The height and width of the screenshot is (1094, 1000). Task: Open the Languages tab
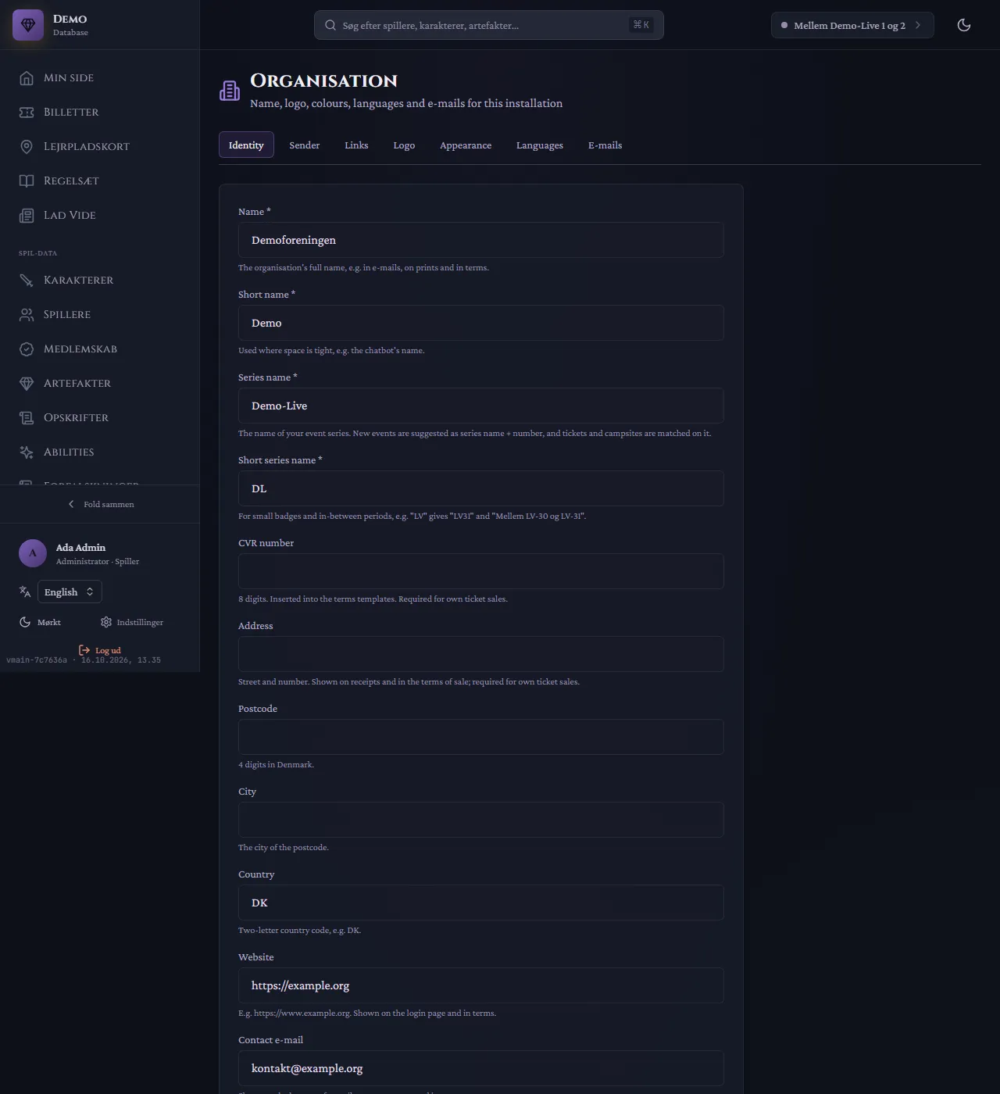(540, 145)
